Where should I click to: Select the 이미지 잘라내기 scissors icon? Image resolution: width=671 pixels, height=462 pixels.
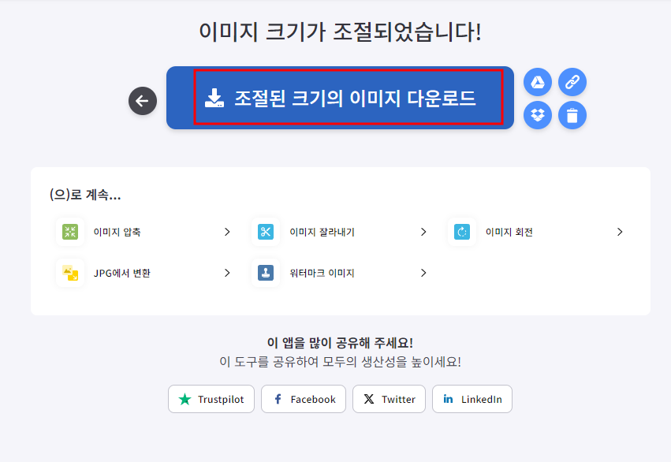tap(265, 232)
